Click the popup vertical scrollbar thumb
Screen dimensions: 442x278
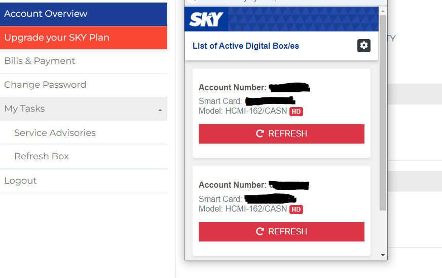click(x=383, y=112)
